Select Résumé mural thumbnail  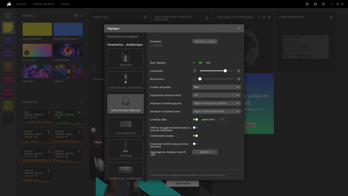(37, 71)
